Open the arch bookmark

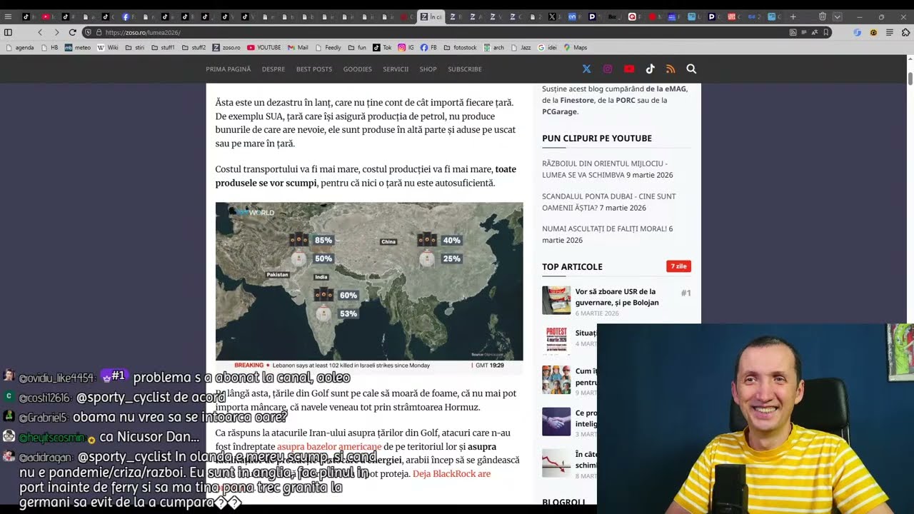[493, 48]
